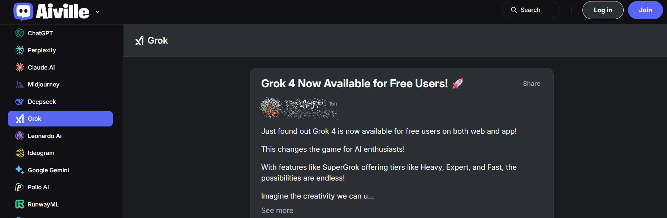Expand the post with See more
The height and width of the screenshot is (218, 667).
coord(277,210)
